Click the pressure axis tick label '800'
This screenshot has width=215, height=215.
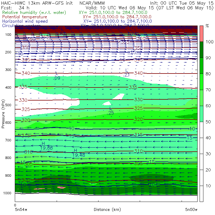point(8,158)
